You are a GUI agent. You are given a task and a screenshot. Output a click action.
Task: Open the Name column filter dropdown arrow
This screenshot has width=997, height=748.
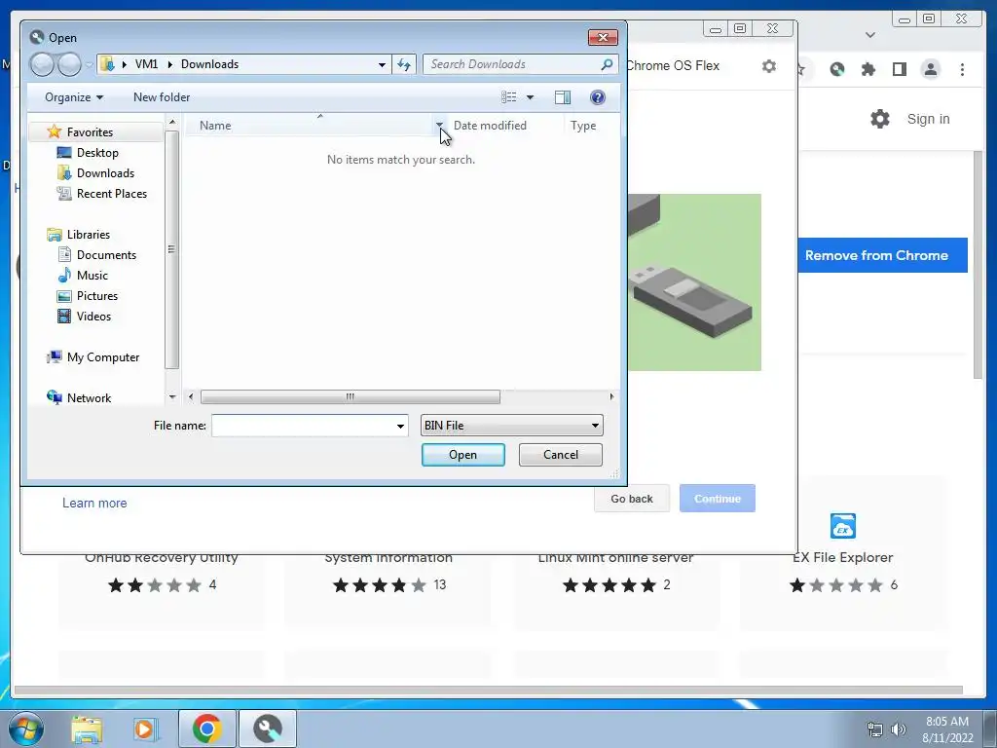click(x=439, y=126)
